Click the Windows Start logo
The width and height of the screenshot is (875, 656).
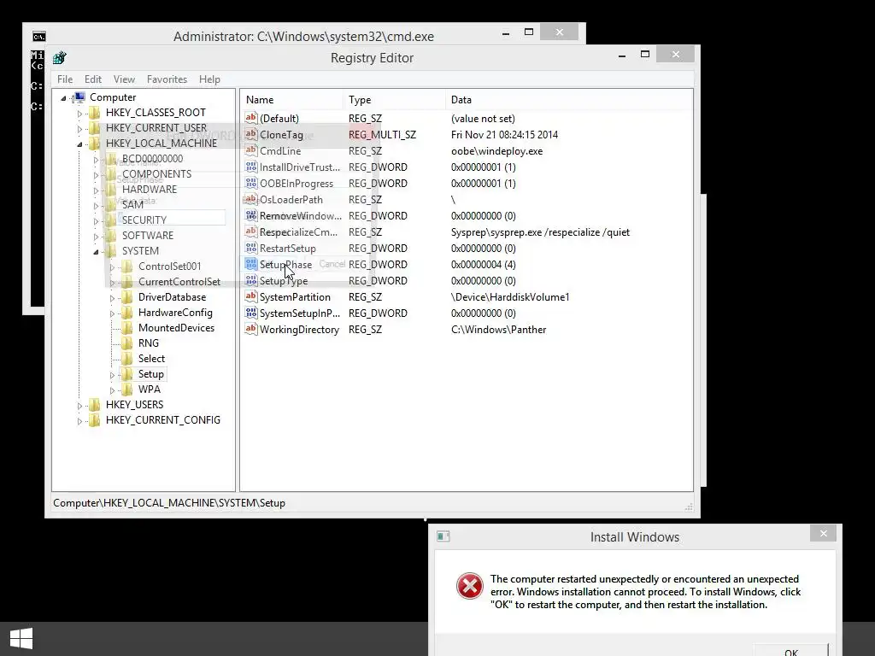(x=21, y=639)
